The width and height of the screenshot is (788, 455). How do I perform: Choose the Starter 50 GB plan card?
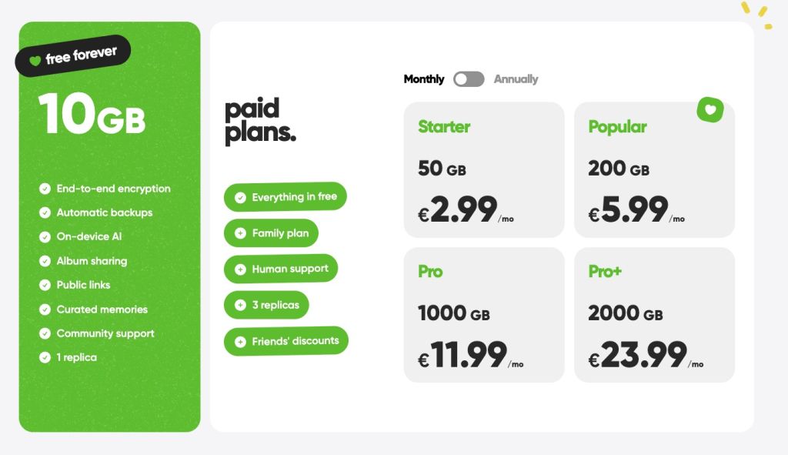click(x=484, y=169)
